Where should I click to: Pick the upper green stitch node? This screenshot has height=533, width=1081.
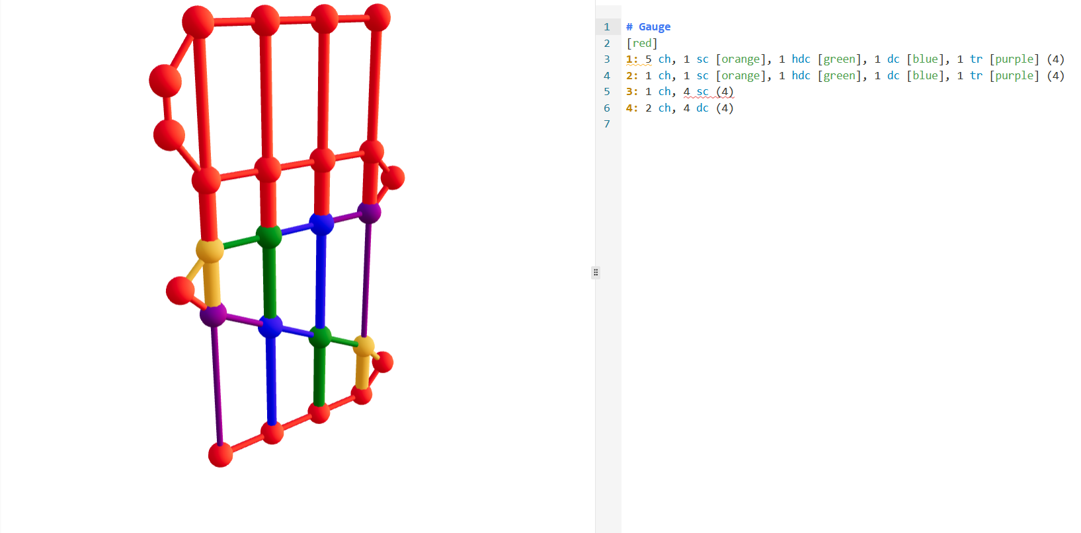(268, 236)
